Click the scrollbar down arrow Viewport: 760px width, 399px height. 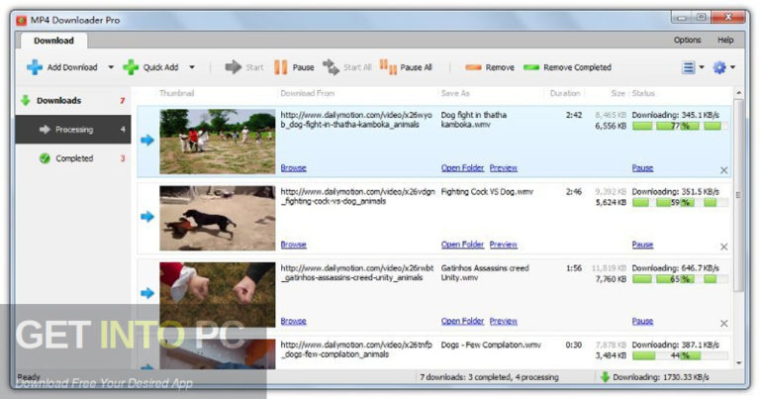point(738,362)
